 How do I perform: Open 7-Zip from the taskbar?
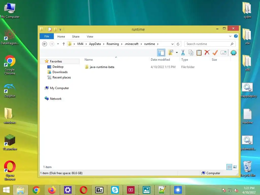click(x=99, y=190)
